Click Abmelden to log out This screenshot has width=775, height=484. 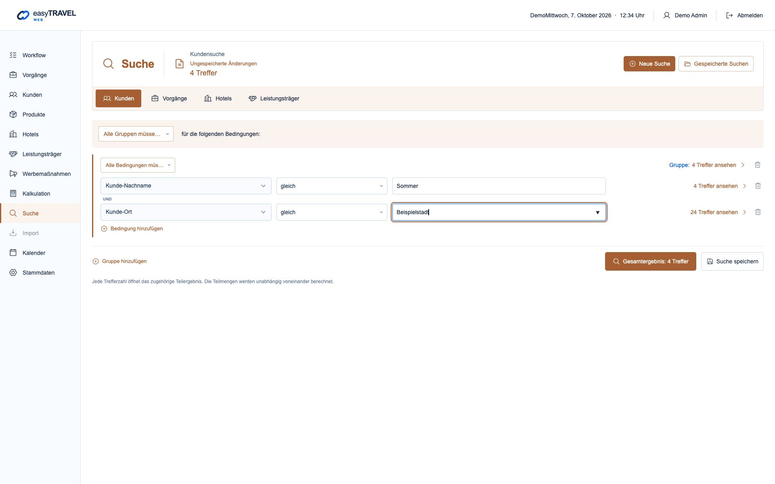744,15
